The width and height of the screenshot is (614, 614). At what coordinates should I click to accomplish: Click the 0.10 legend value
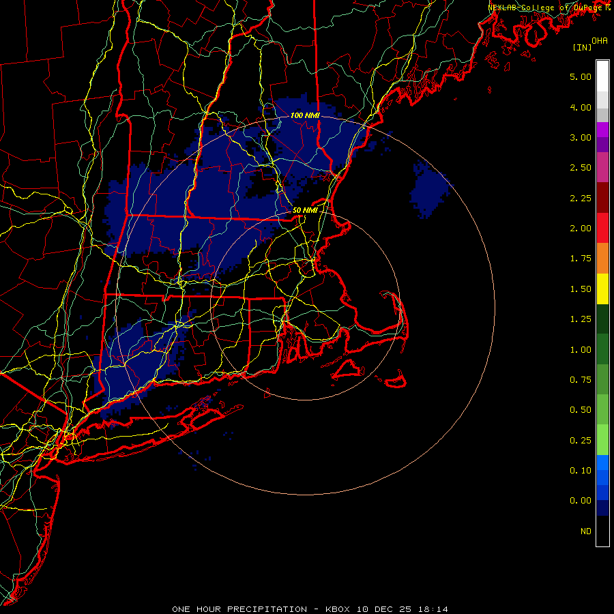coord(581,471)
